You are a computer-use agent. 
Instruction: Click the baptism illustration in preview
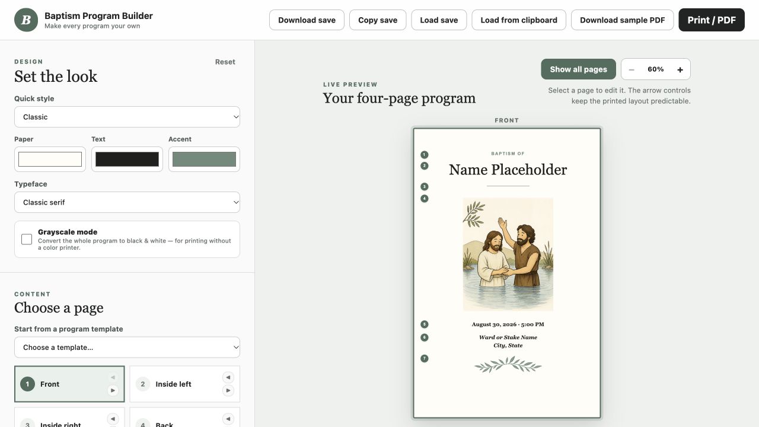pyautogui.click(x=508, y=254)
